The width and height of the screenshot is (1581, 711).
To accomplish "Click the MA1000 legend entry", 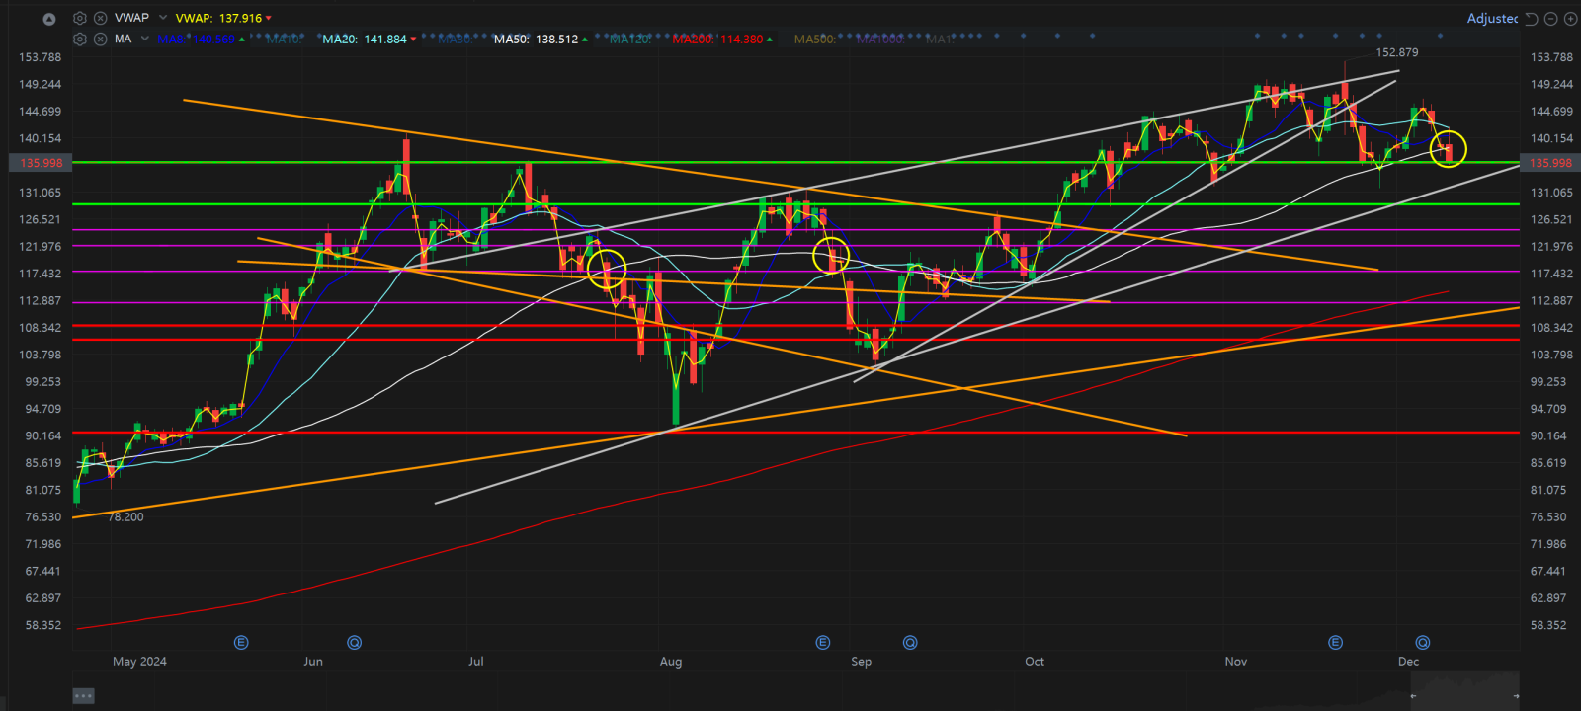I will point(880,39).
